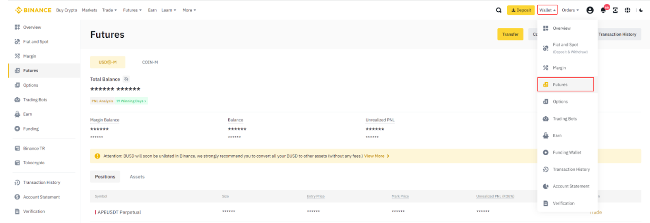The image size is (650, 223).
Task: Click View More in BUSD notice
Action: pyautogui.click(x=377, y=156)
